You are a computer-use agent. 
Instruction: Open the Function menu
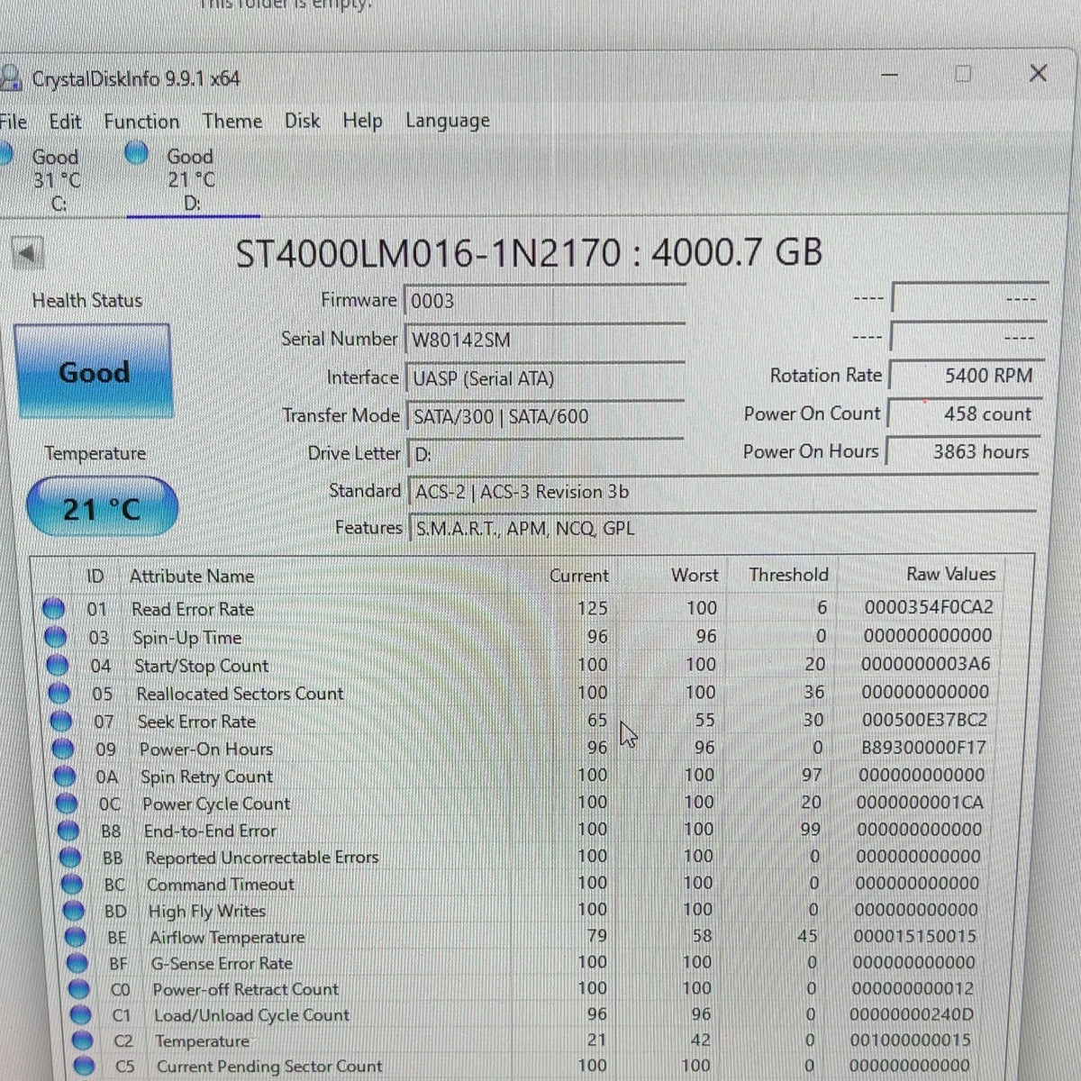[x=141, y=122]
